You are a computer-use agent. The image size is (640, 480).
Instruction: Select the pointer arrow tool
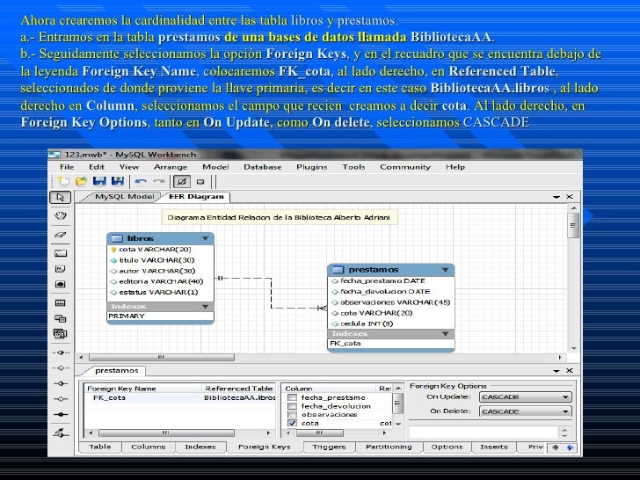61,197
